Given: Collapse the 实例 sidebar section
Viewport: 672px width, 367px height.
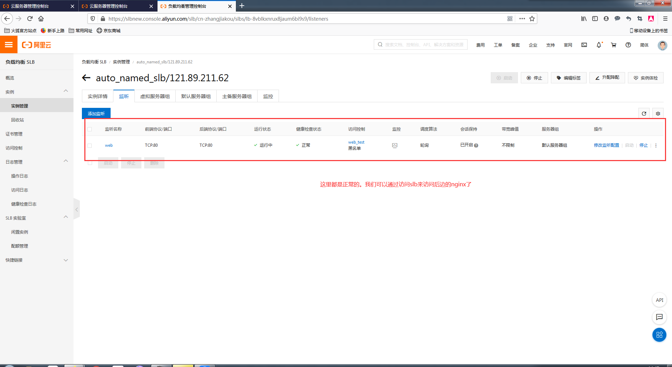Looking at the screenshot, I should (66, 91).
